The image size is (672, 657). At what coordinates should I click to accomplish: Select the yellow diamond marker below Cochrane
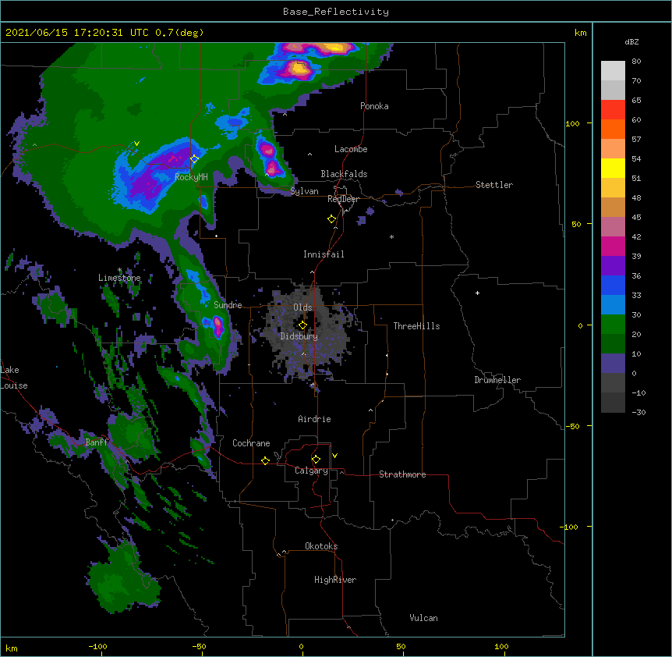click(265, 460)
